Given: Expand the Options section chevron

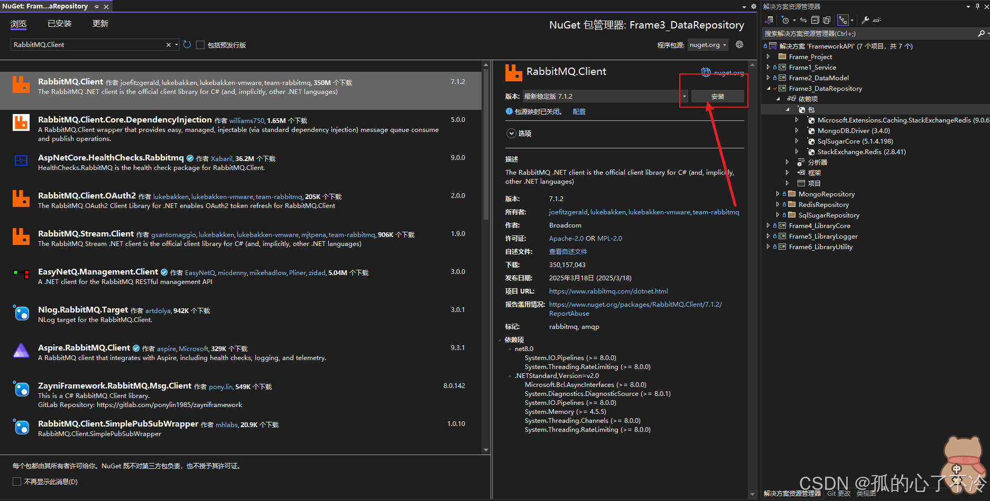Looking at the screenshot, I should click(x=511, y=134).
